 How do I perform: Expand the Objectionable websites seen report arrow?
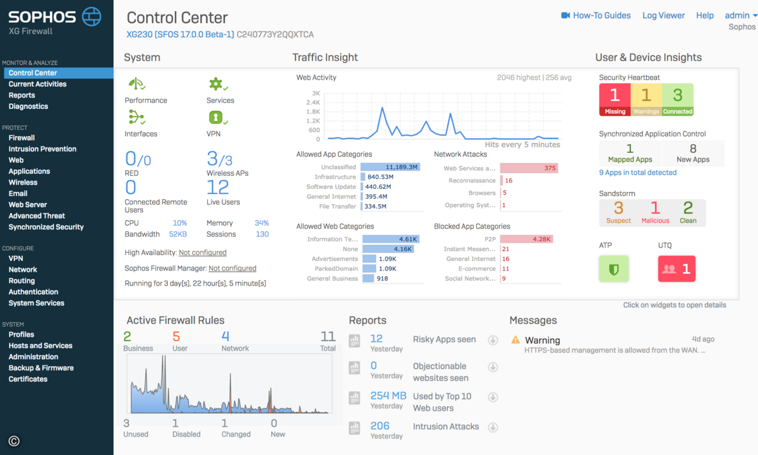(493, 367)
